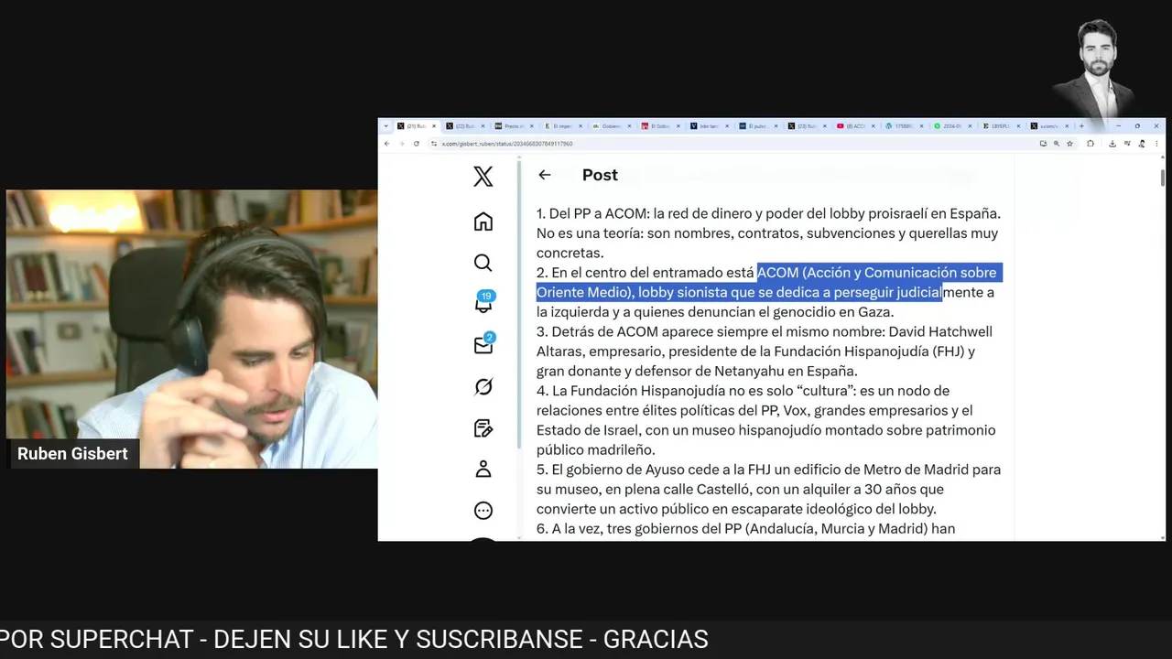
Task: Open the media control icon in toolbar
Action: coord(1127,144)
